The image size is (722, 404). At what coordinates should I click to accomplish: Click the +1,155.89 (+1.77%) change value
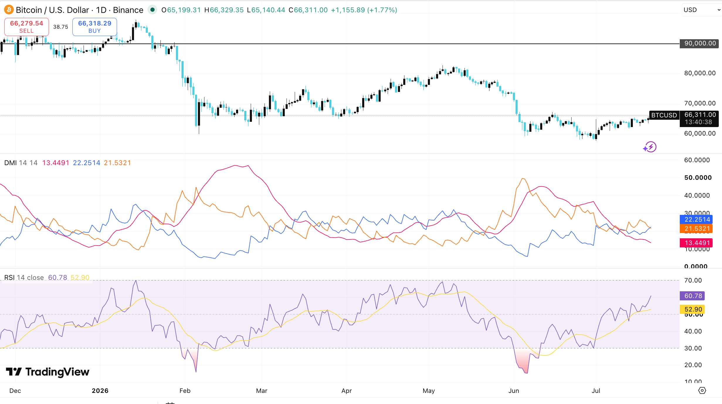click(364, 10)
